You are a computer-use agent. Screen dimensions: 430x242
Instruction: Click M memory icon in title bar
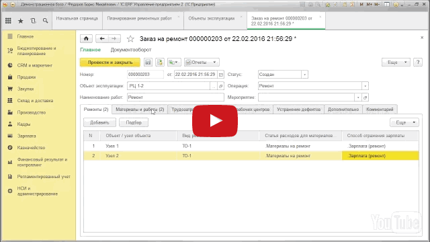[x=361, y=5]
